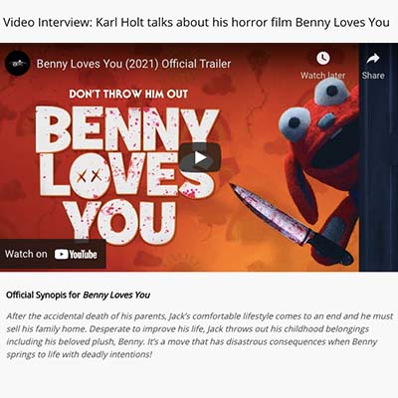Open the video title Benny Loves You (2021) Official Trailer
The width and height of the screenshot is (398, 398).
click(133, 64)
